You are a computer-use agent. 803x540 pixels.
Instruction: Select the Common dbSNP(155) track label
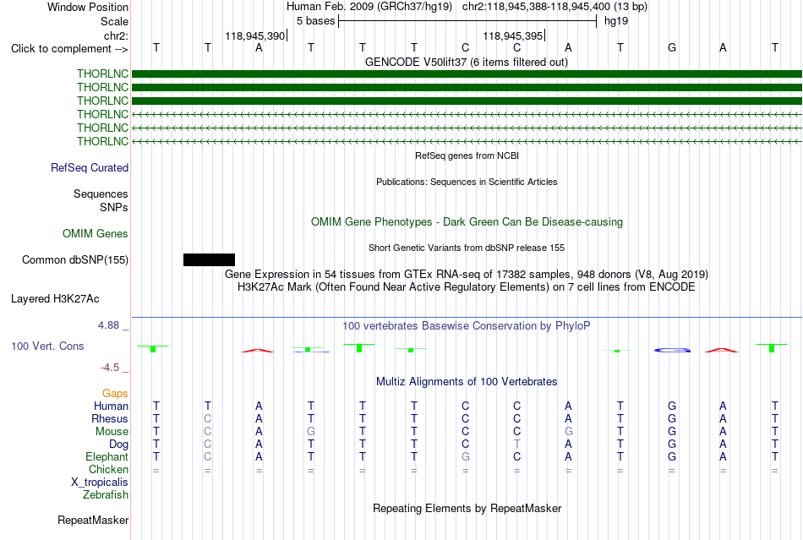point(75,259)
